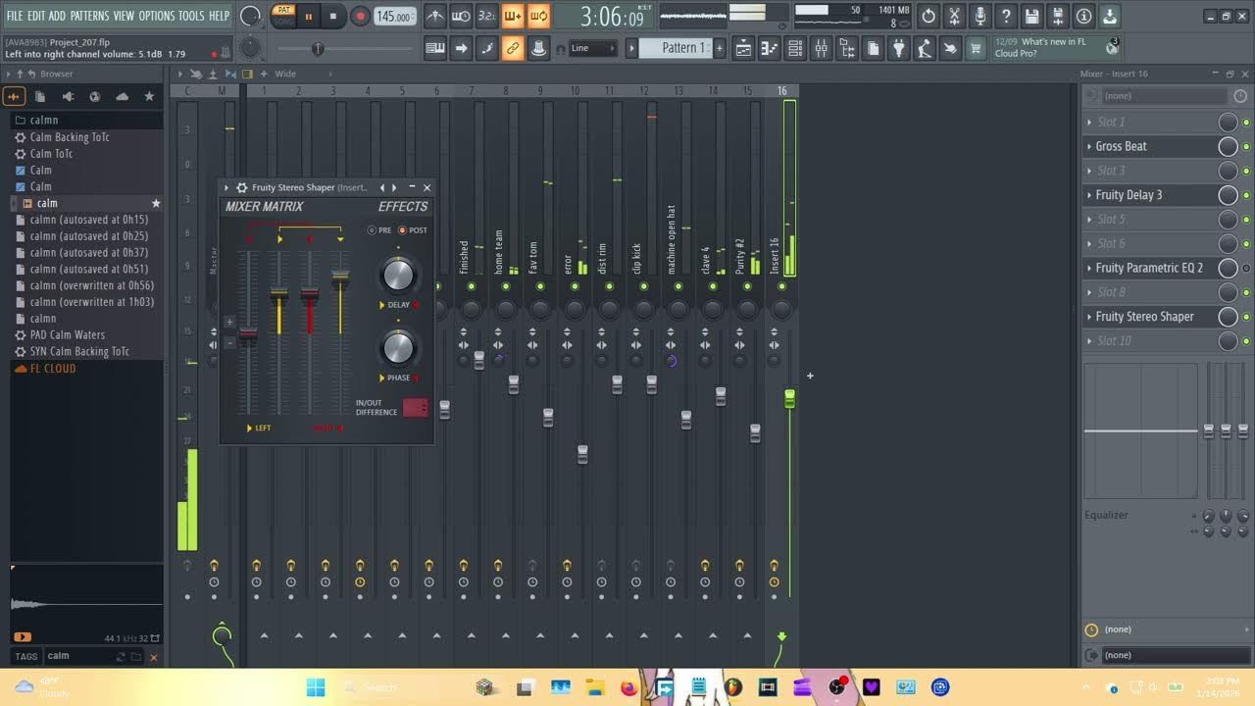Select PRE radio in Fruity Stereo Shaper
This screenshot has height=706, width=1255.
pos(372,230)
